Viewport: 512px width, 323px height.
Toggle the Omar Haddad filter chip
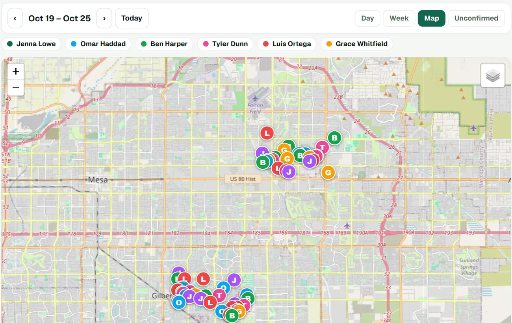[x=98, y=44]
